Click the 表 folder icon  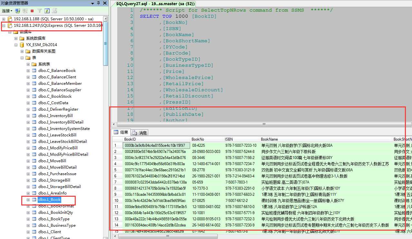(28, 58)
